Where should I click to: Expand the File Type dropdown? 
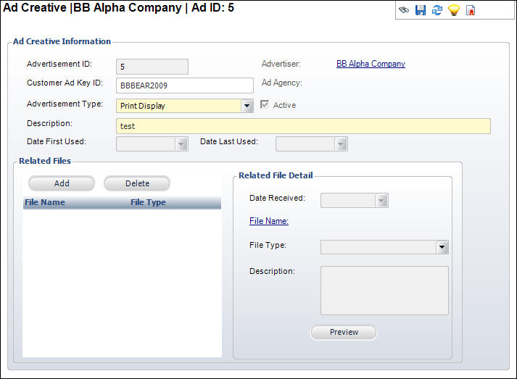point(442,248)
